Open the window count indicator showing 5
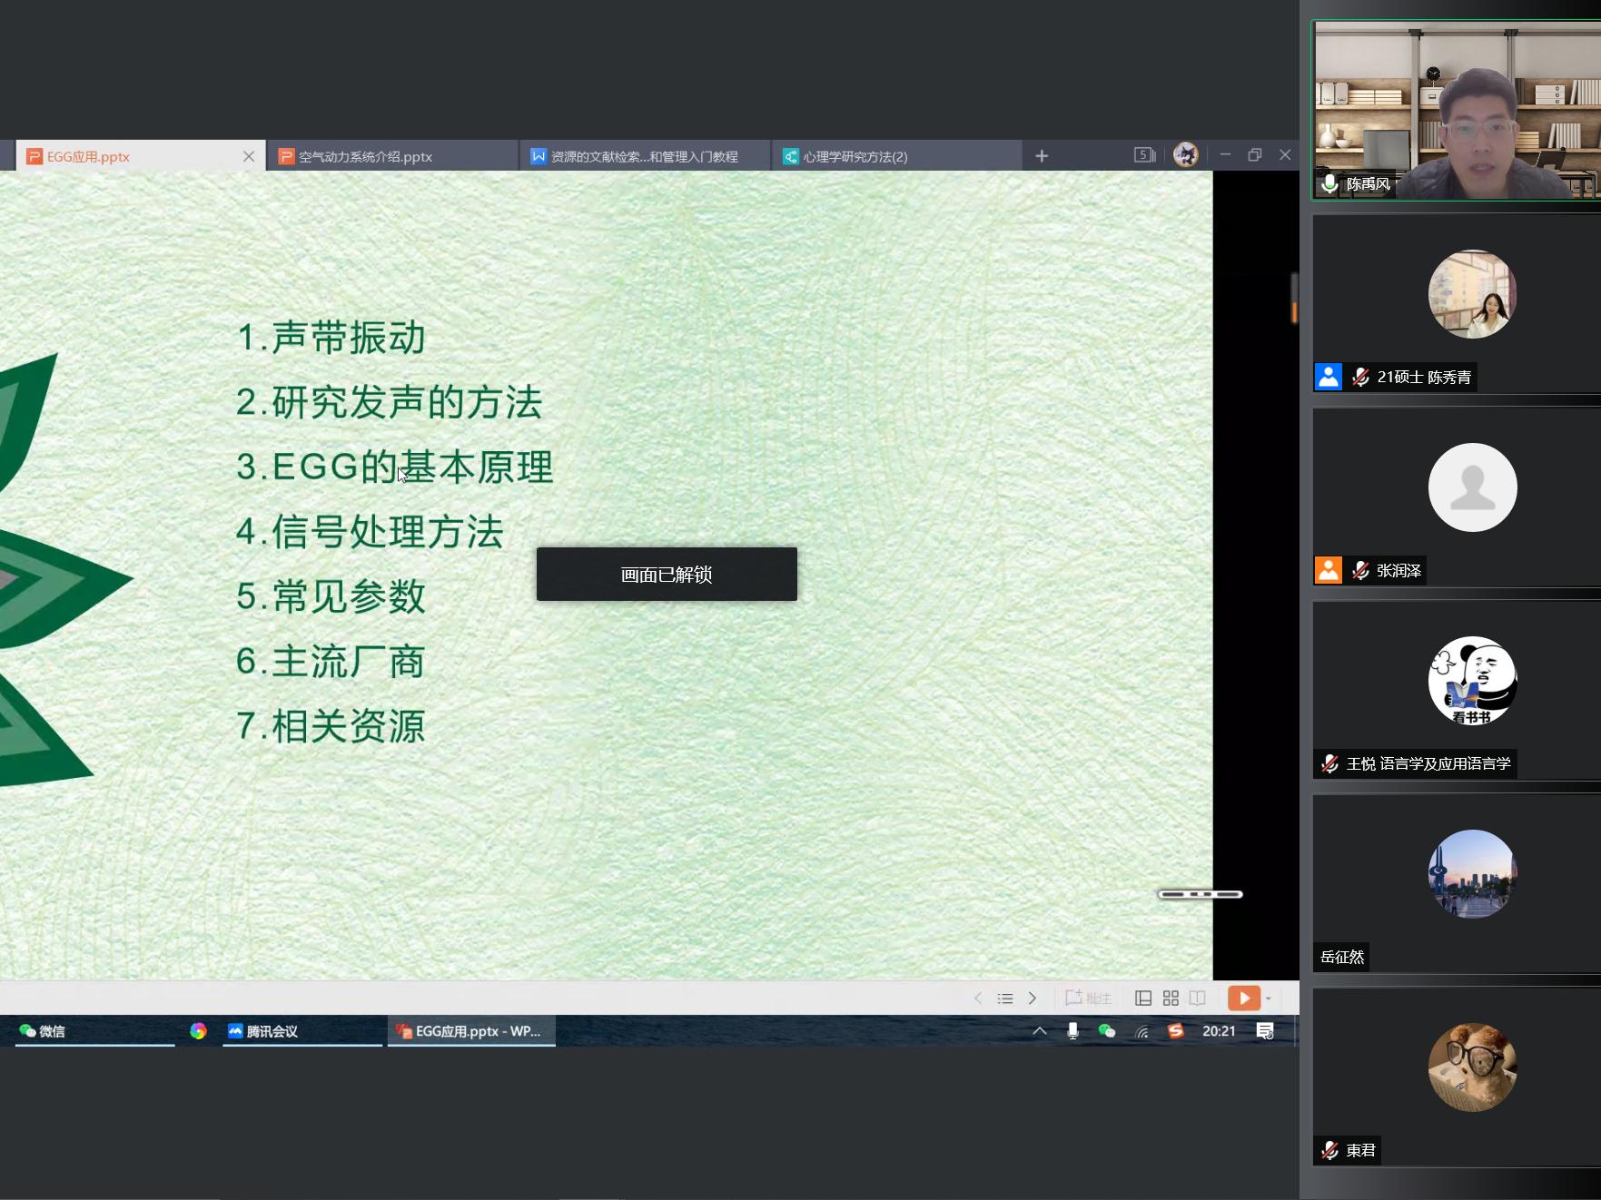1601x1200 pixels. pos(1144,155)
